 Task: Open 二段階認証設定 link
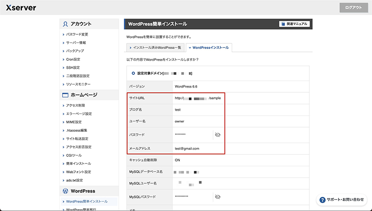78,76
